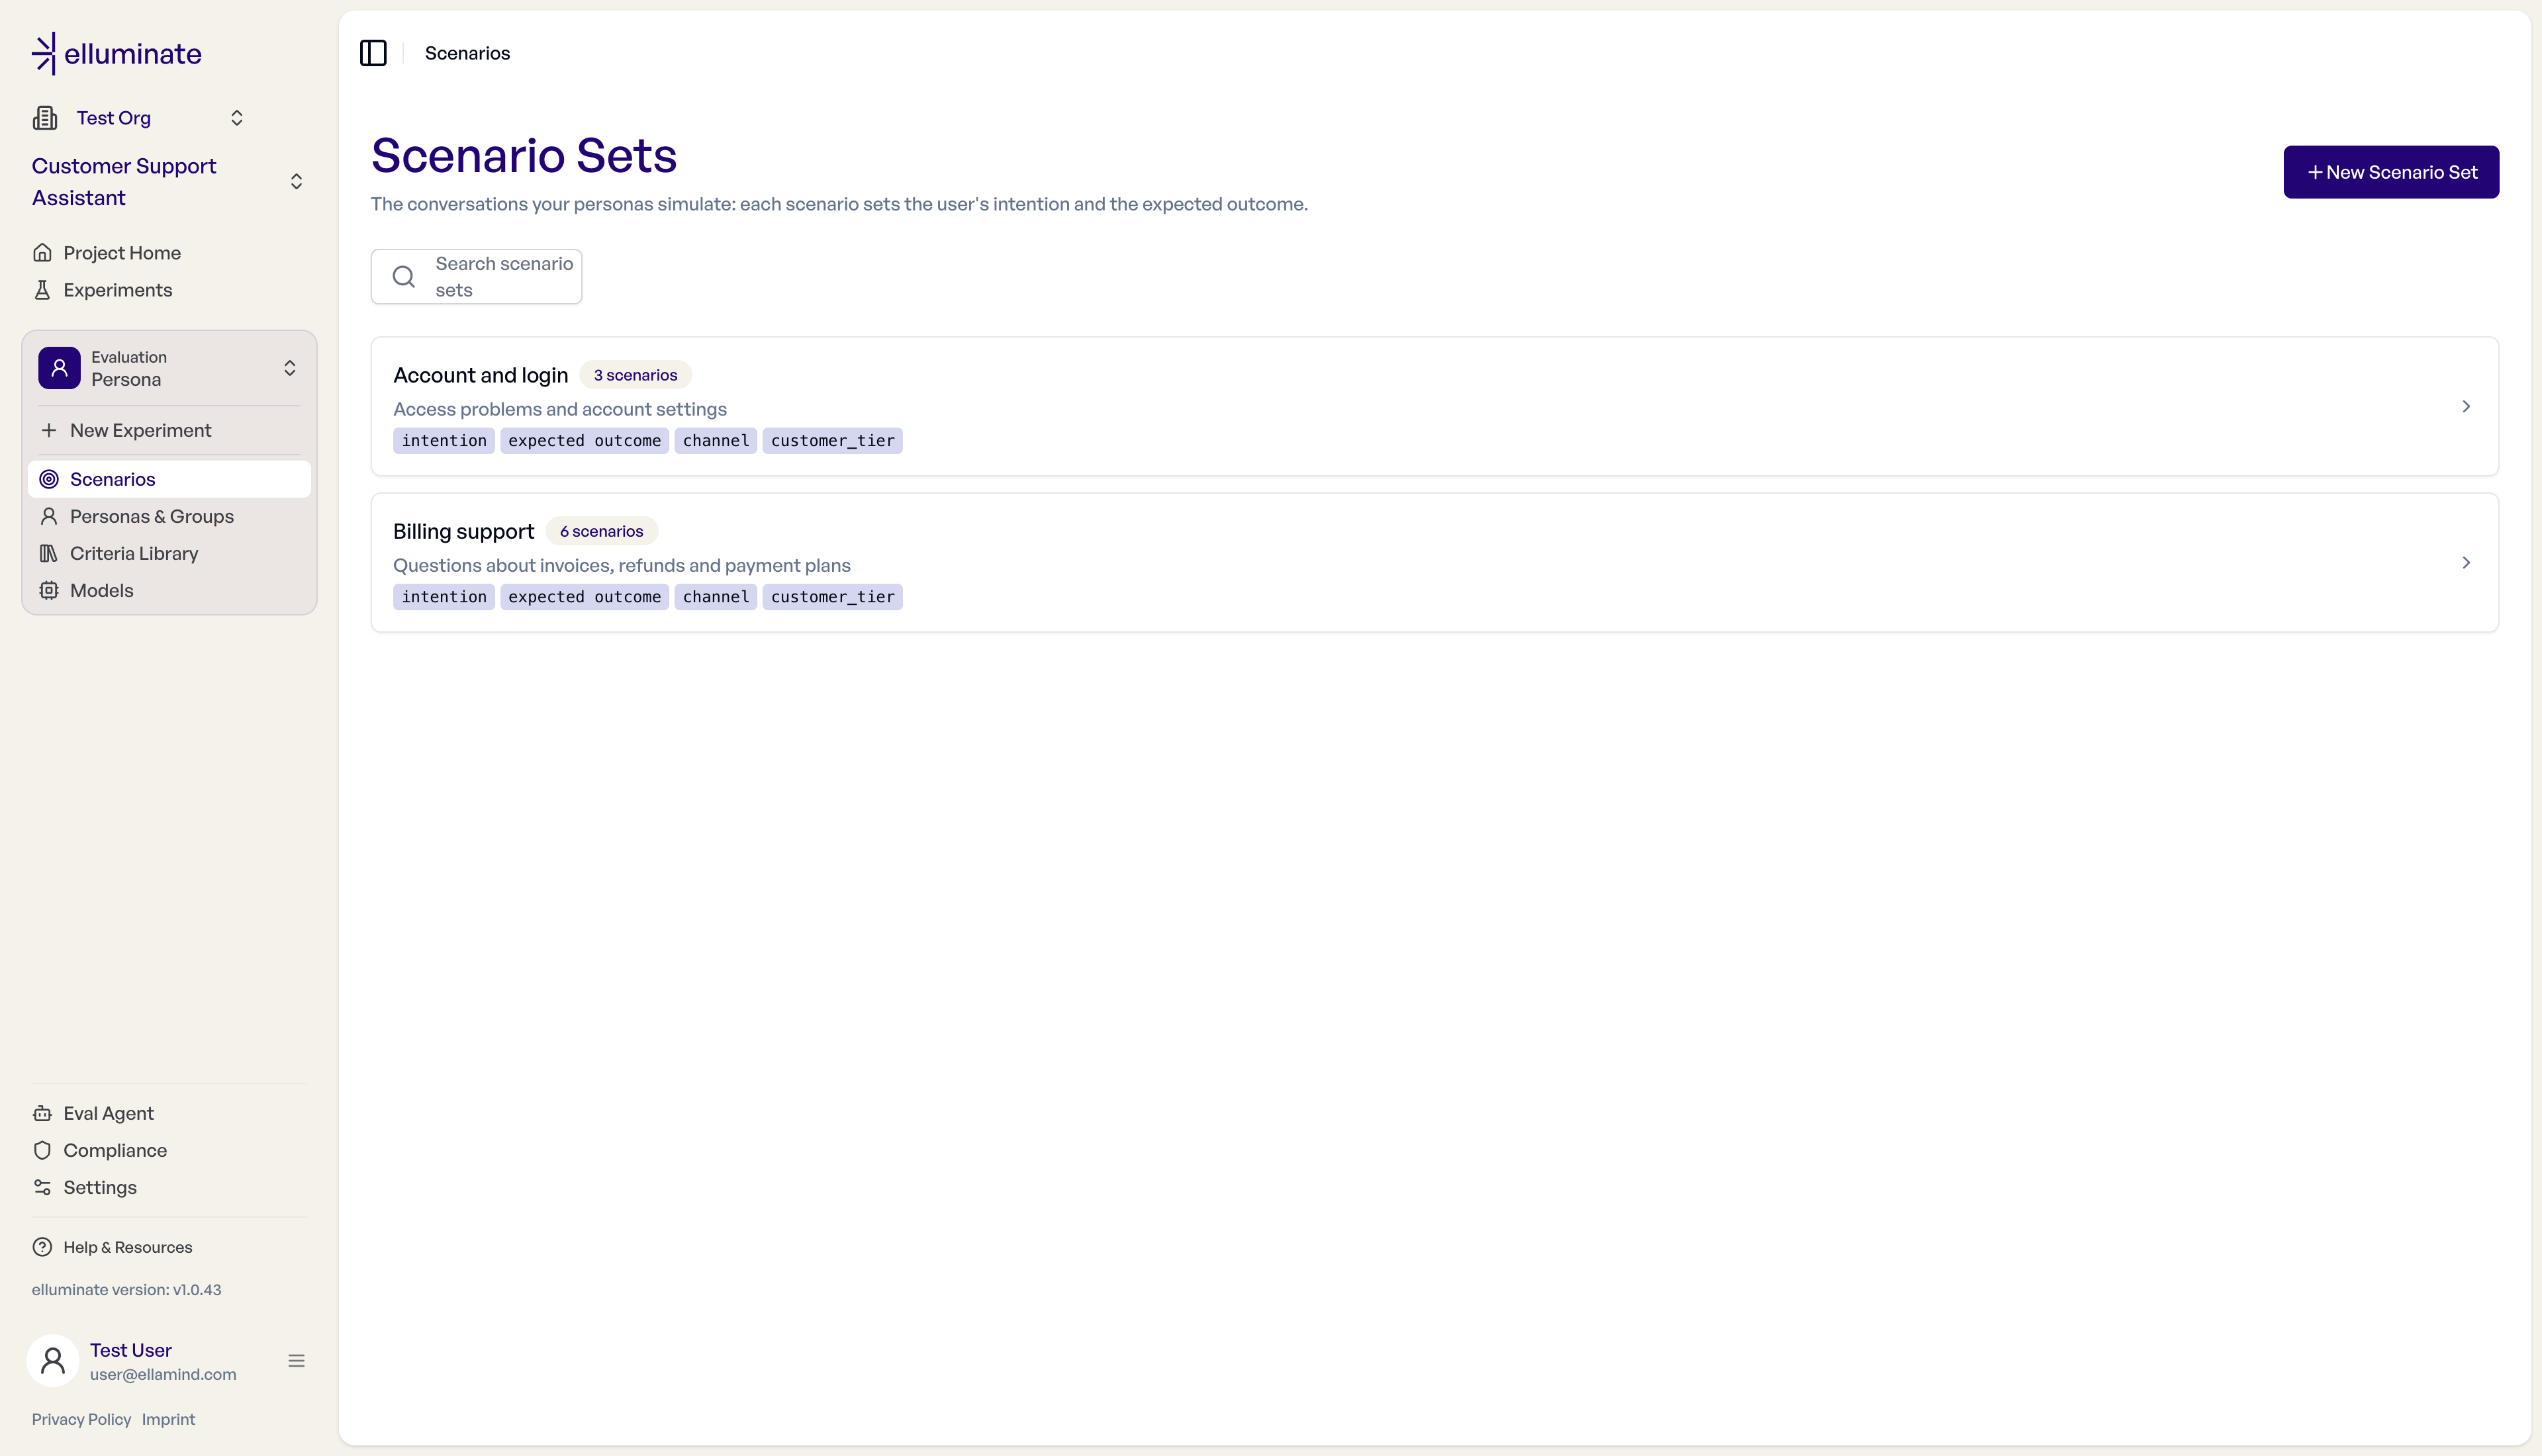Click the Test Org building icon
Image resolution: width=2542 pixels, height=1456 pixels.
click(45, 118)
